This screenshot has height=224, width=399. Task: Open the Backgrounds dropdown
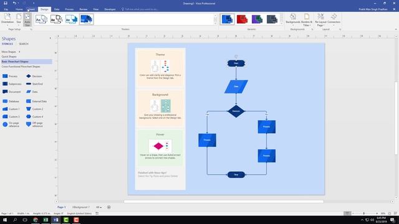pyautogui.click(x=293, y=20)
